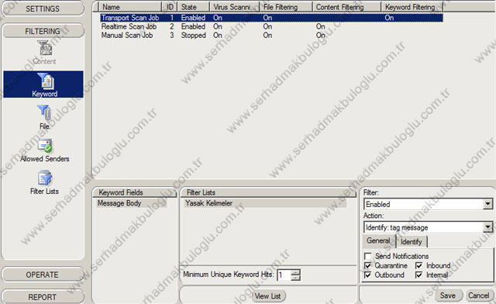Click the Keyword Fields list header
The image size is (496, 304).
[134, 192]
